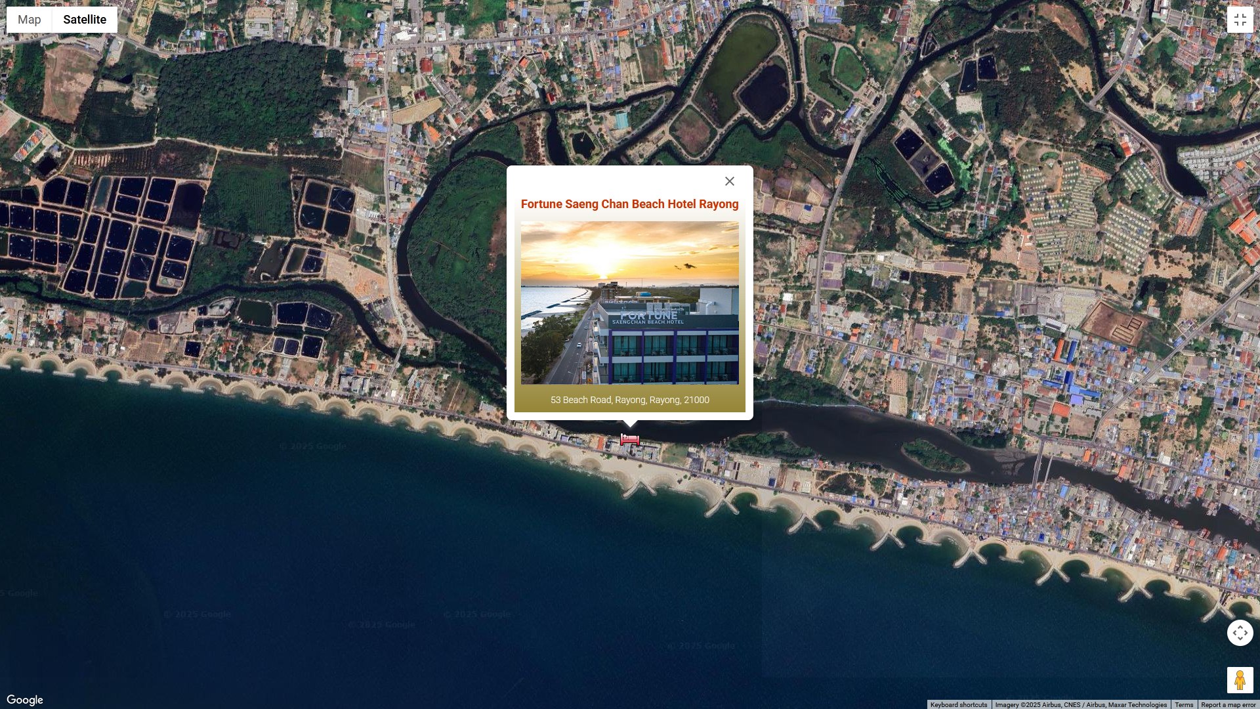Close the hotel info window

tap(729, 181)
